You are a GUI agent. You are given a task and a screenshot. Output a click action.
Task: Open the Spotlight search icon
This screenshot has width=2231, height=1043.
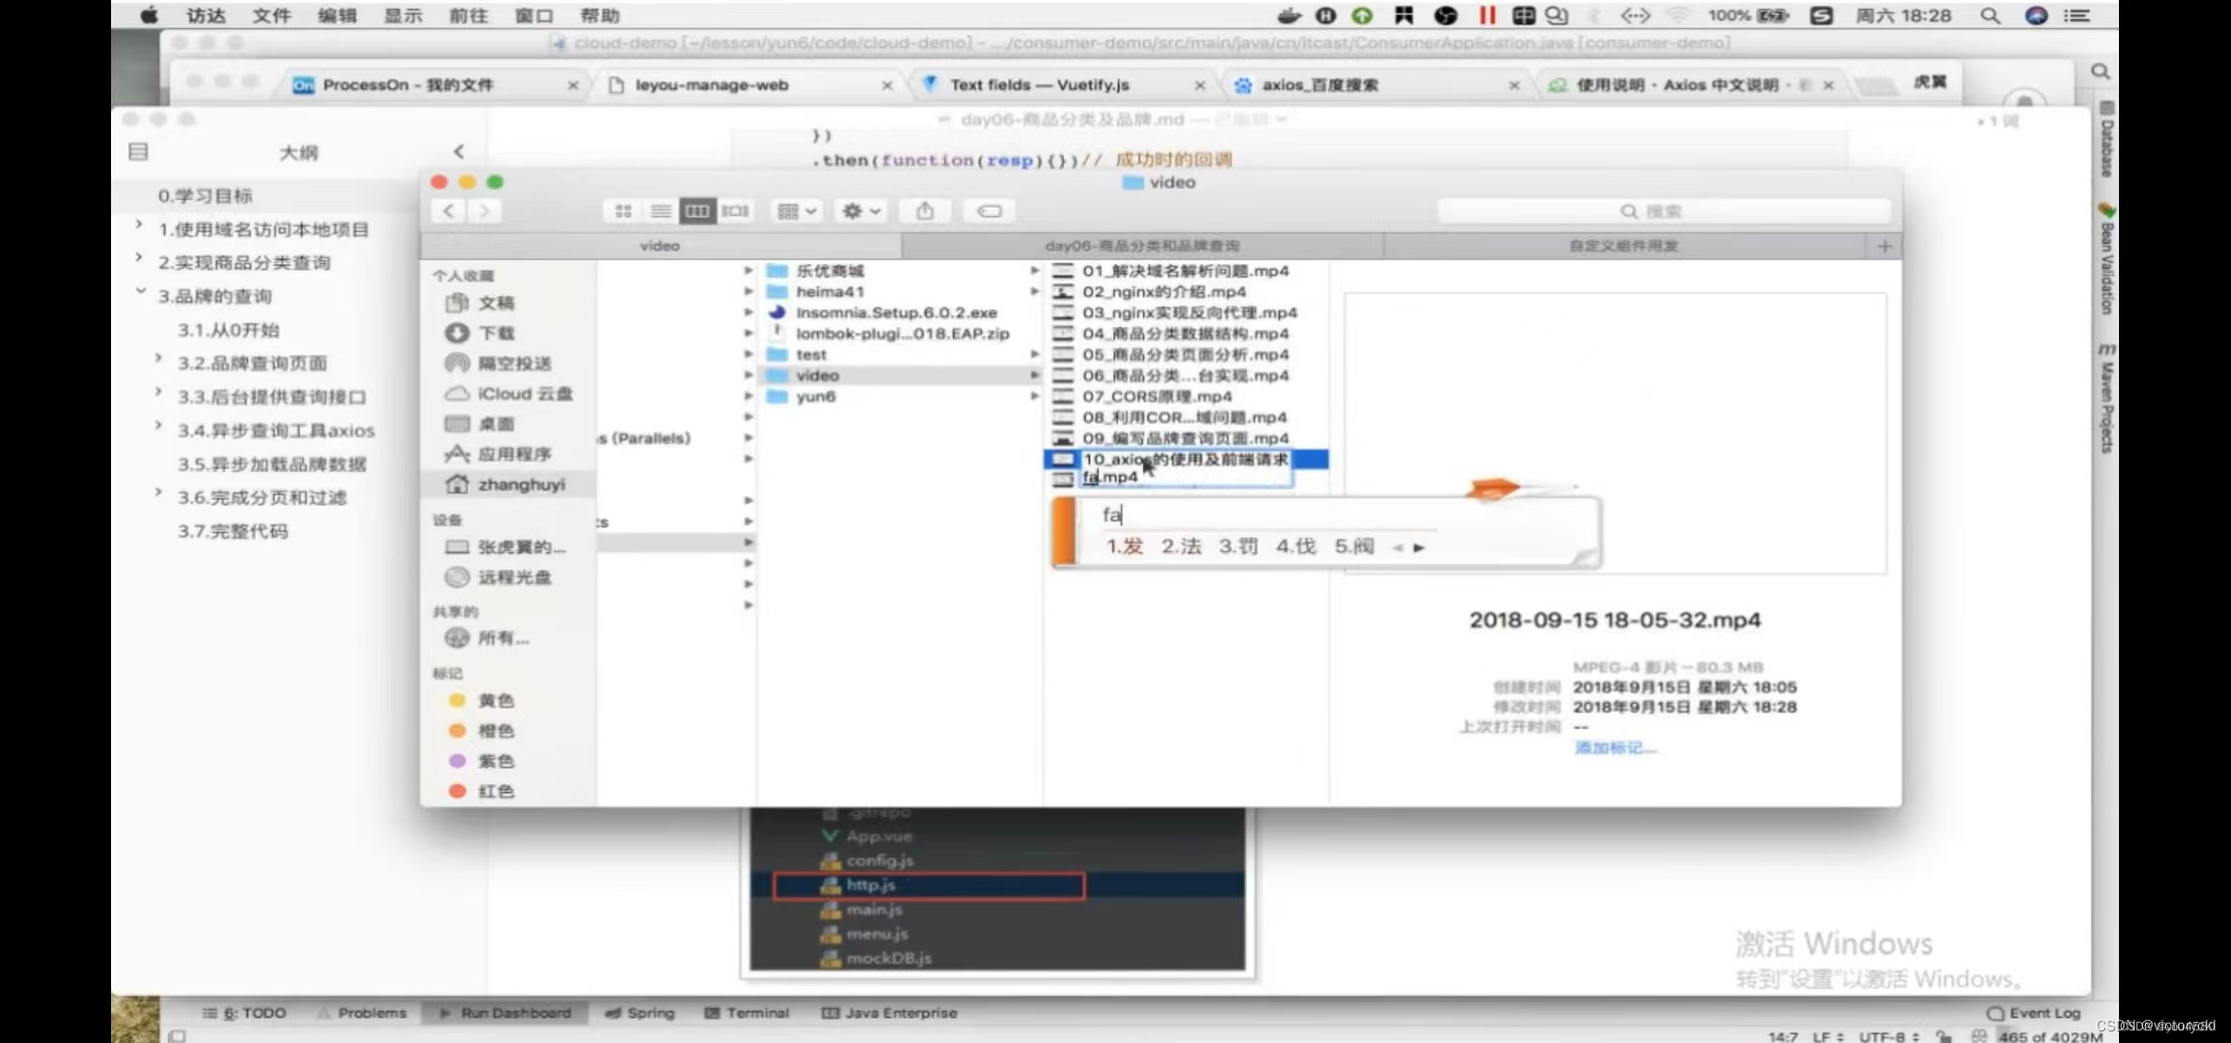[x=1990, y=15]
